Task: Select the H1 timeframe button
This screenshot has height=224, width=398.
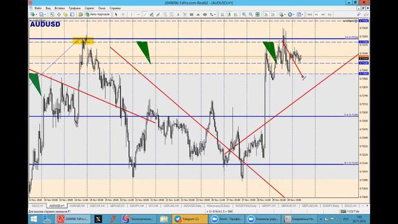Action: coord(317,14)
